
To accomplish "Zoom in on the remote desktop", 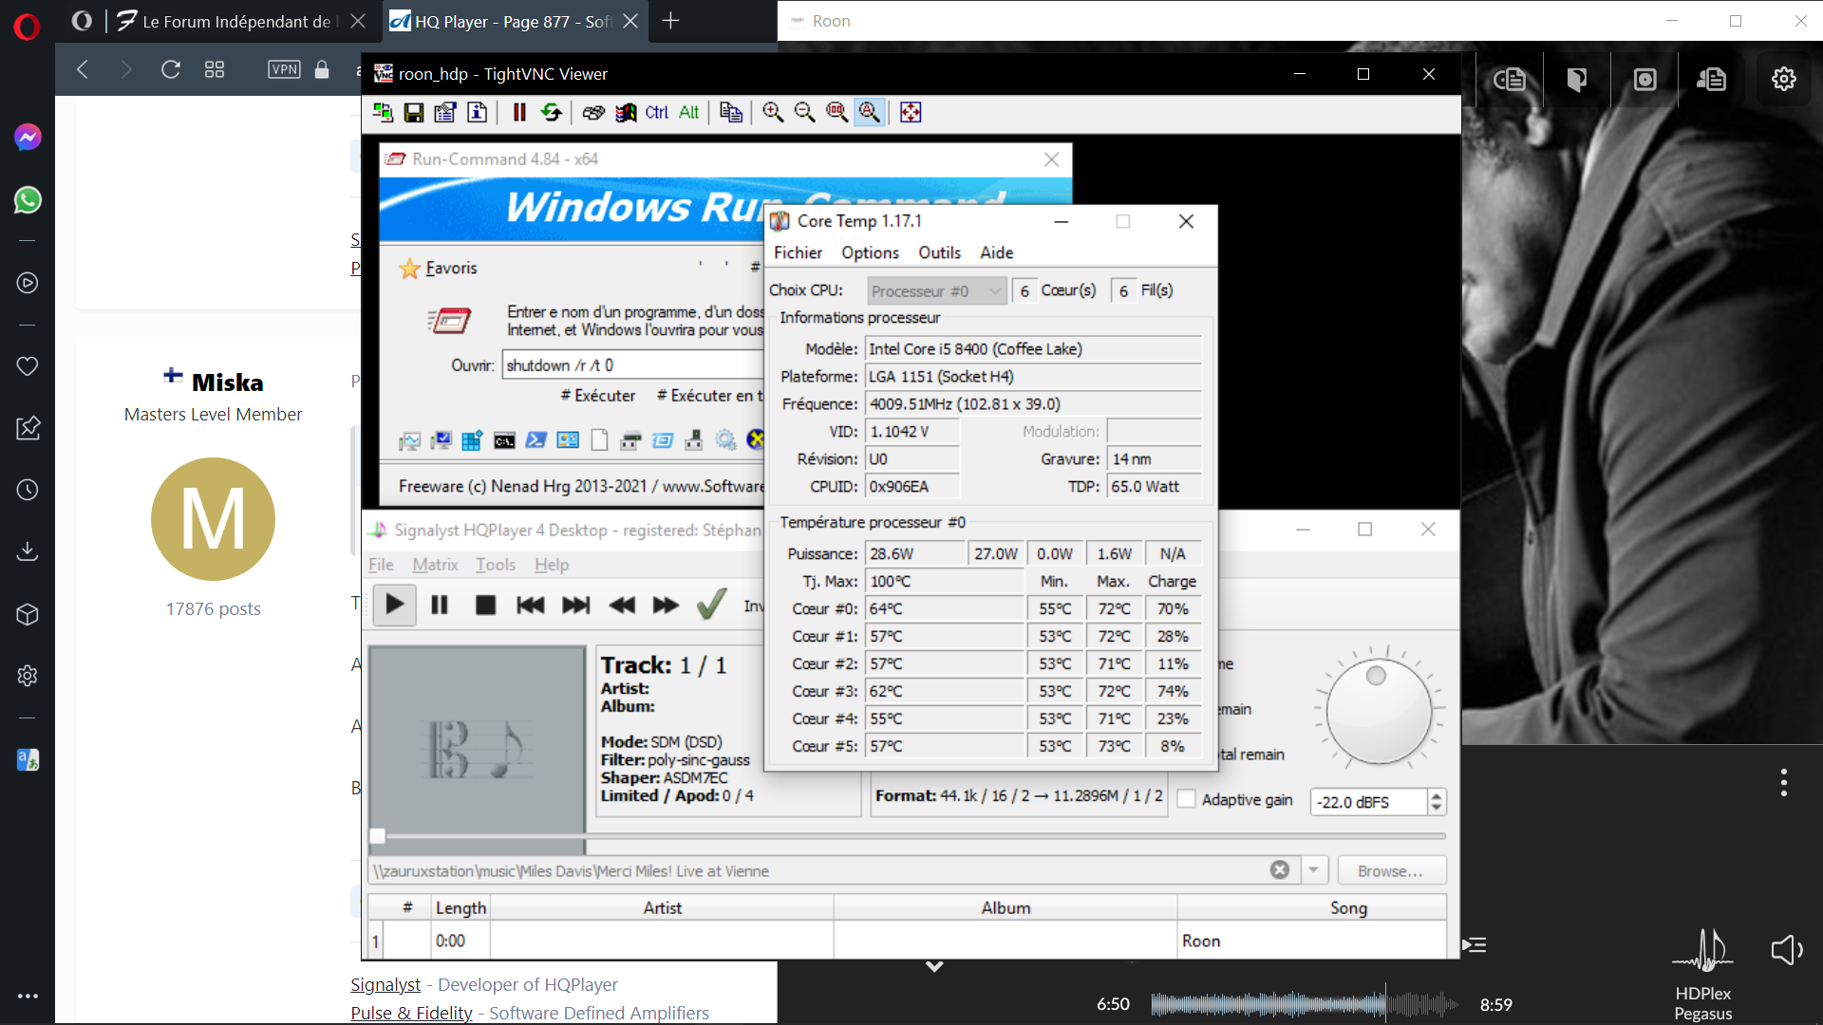I will (x=773, y=112).
